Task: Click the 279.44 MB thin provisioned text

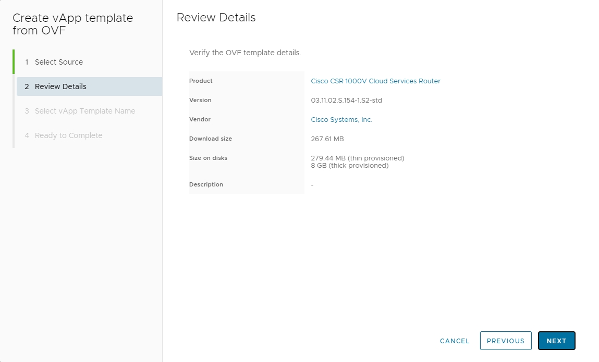Action: (357, 158)
